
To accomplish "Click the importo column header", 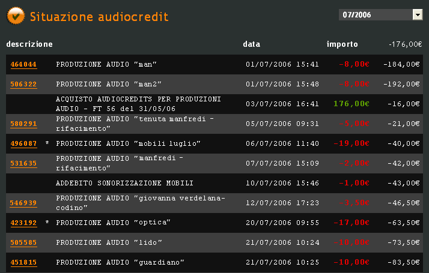I will pos(342,44).
